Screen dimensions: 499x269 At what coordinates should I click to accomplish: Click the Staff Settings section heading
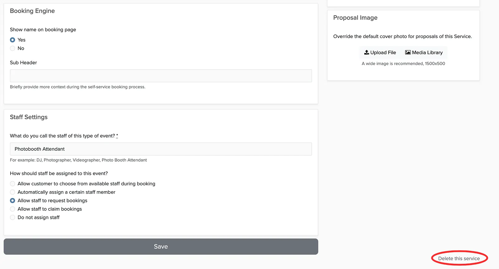click(x=29, y=117)
